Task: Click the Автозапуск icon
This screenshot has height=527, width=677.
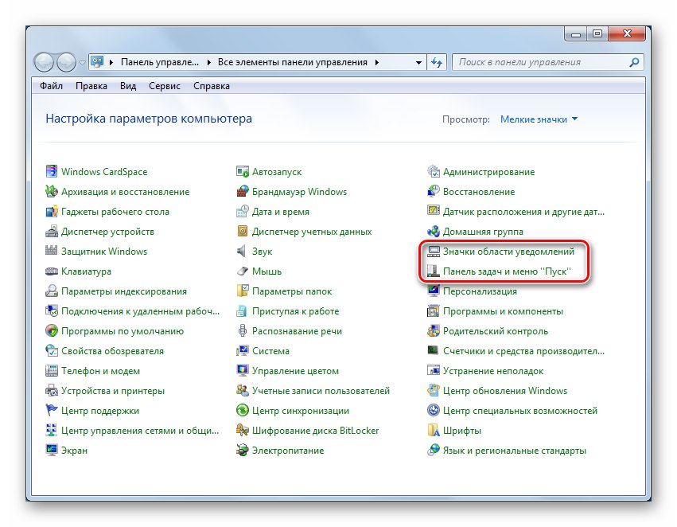Action: pos(243,171)
